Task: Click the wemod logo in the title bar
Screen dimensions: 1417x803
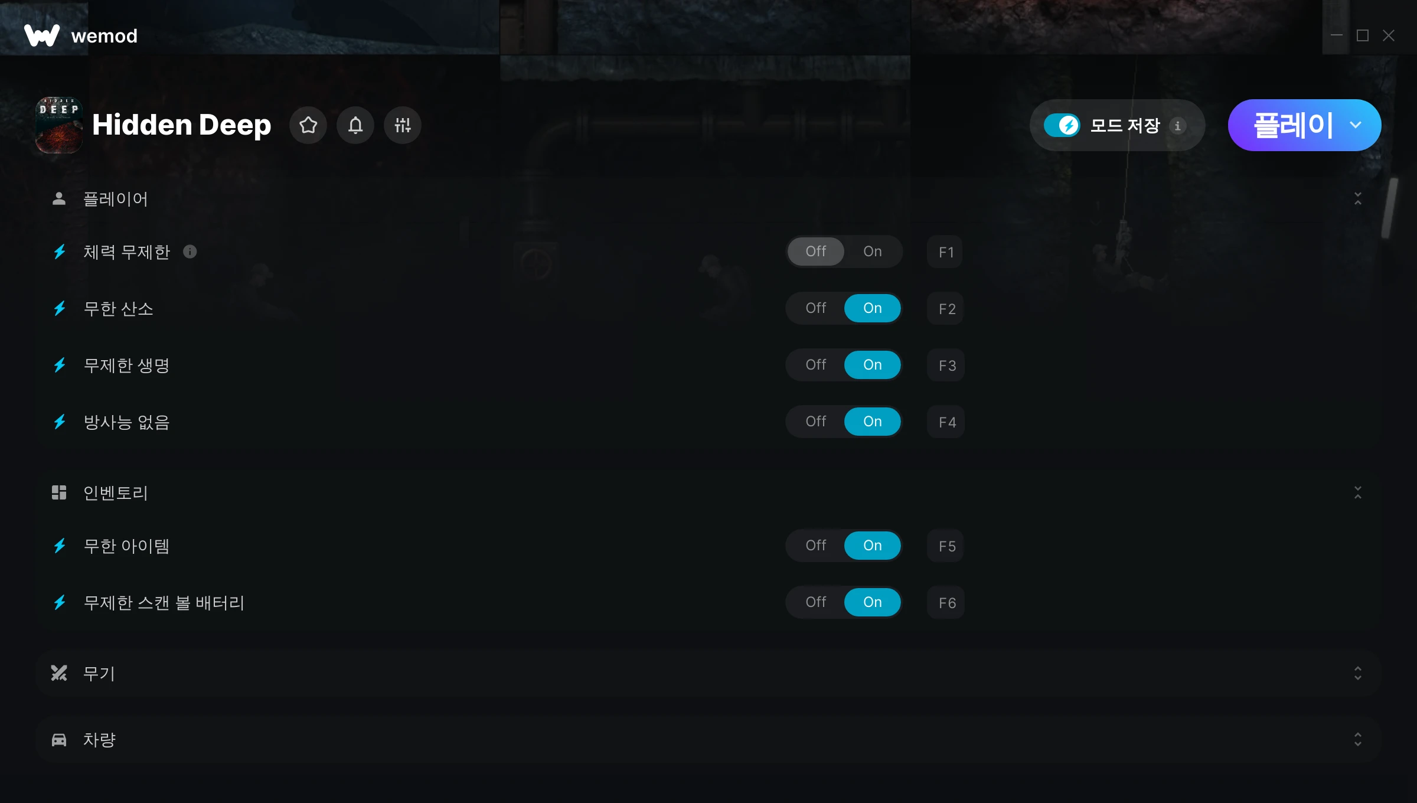Action: 80,35
